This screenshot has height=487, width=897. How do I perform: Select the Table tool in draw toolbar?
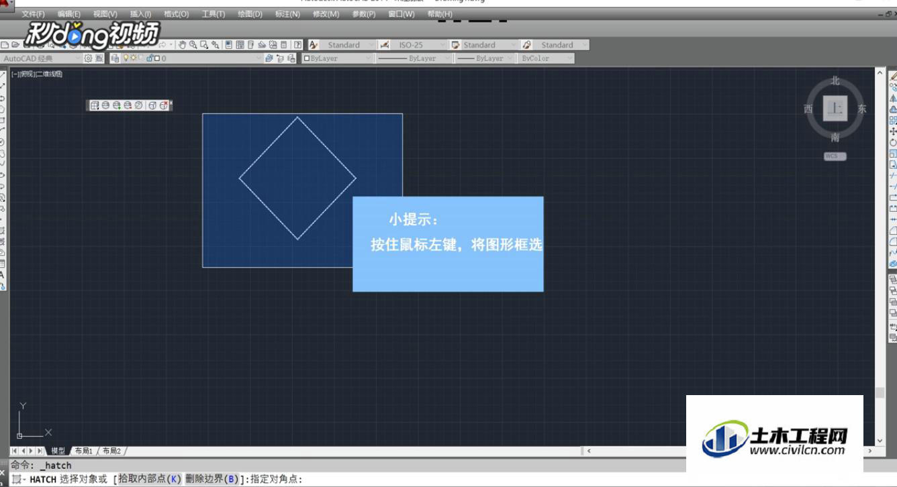(x=3, y=264)
